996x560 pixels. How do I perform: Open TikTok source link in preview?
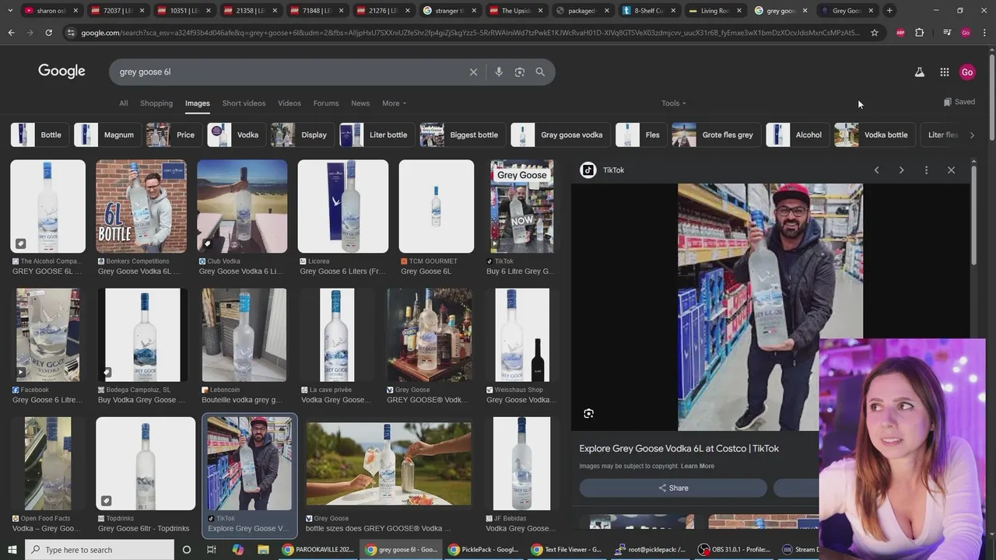603,170
